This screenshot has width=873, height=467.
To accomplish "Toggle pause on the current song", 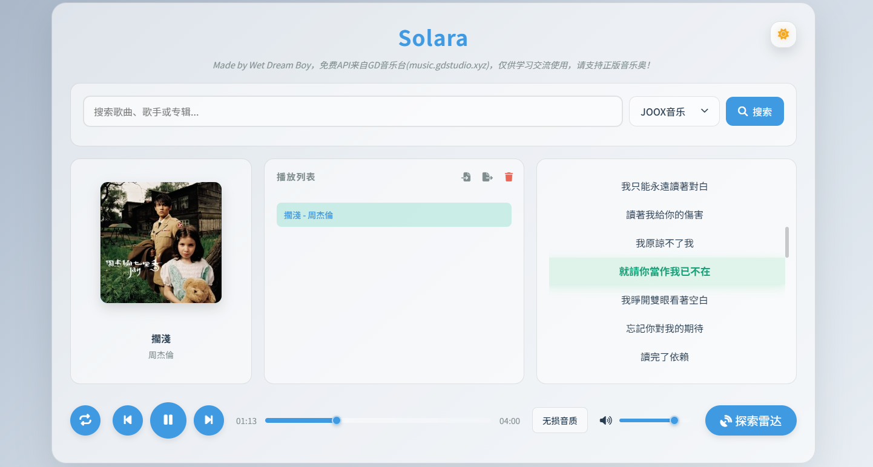I will pos(168,420).
